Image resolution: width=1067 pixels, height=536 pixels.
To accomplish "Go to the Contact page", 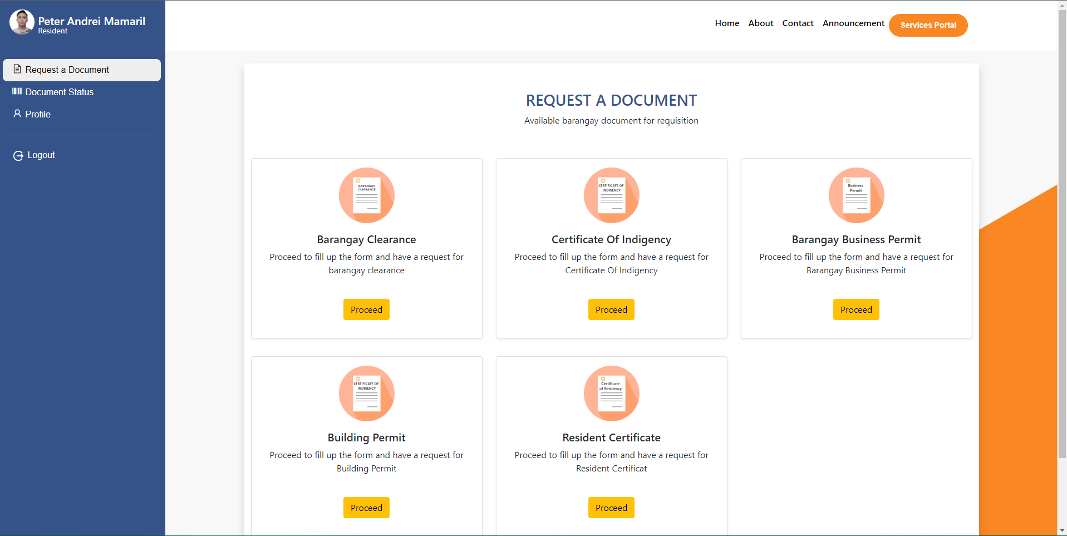I will tap(798, 23).
